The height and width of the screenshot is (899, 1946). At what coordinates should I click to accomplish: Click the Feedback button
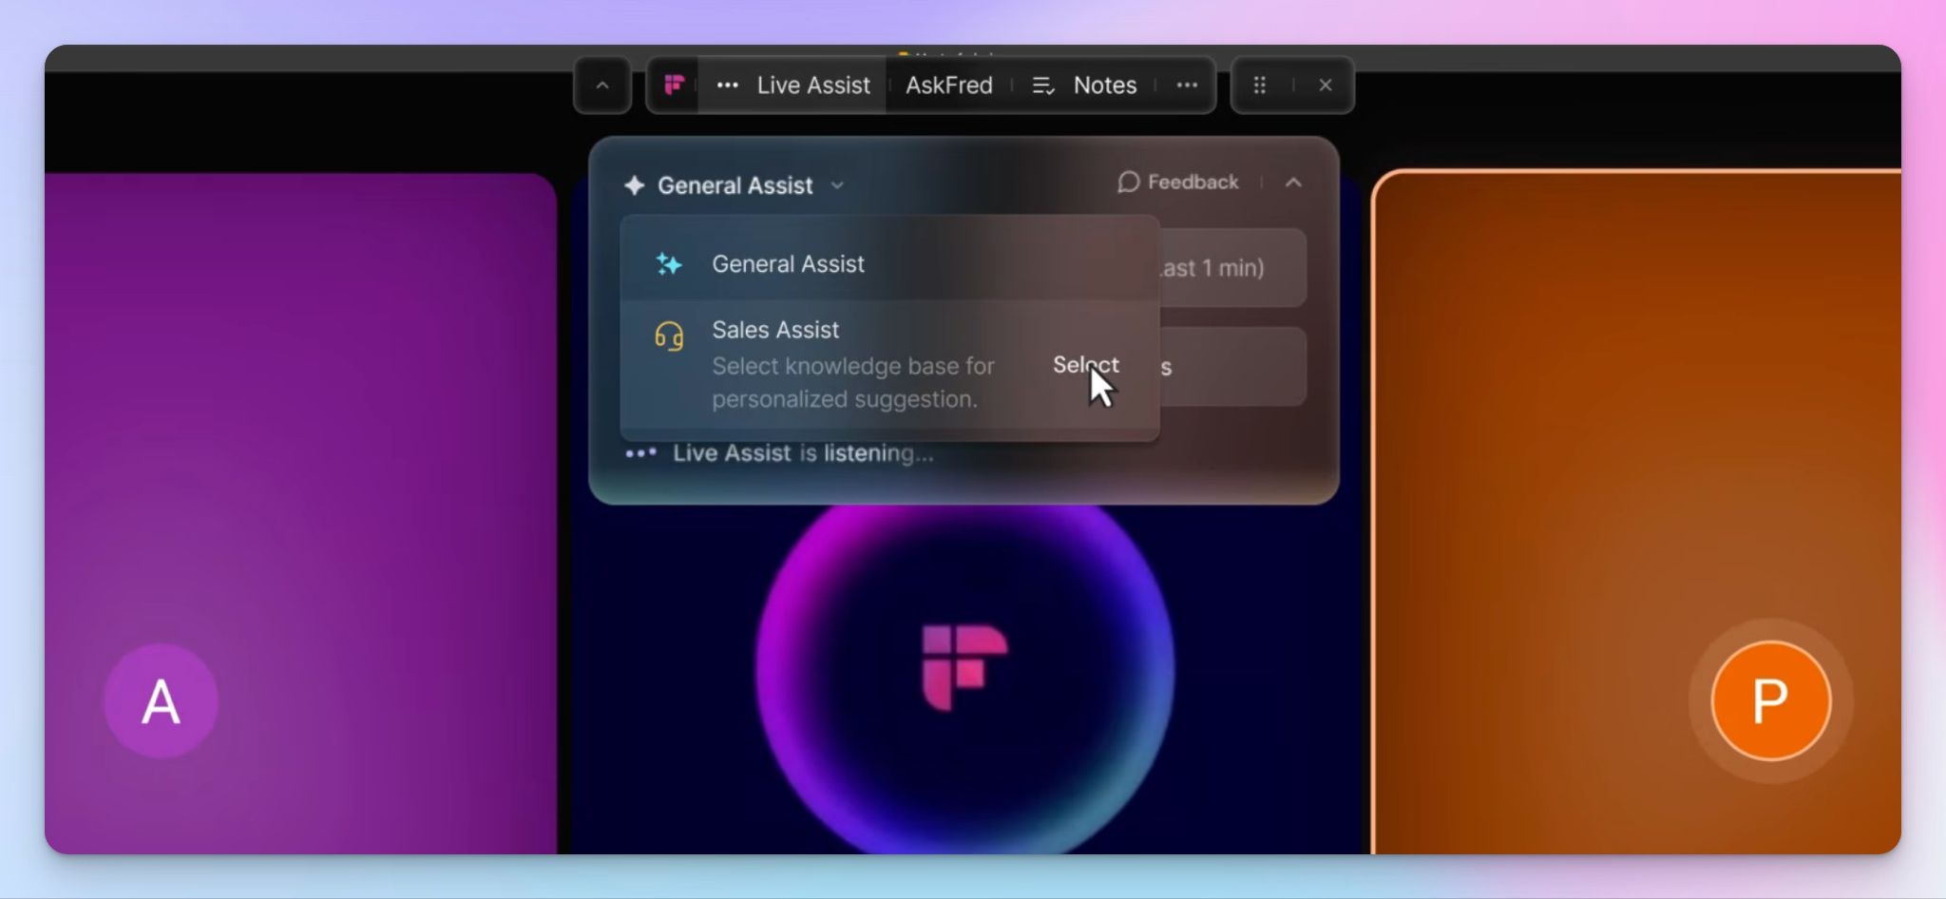tap(1178, 182)
